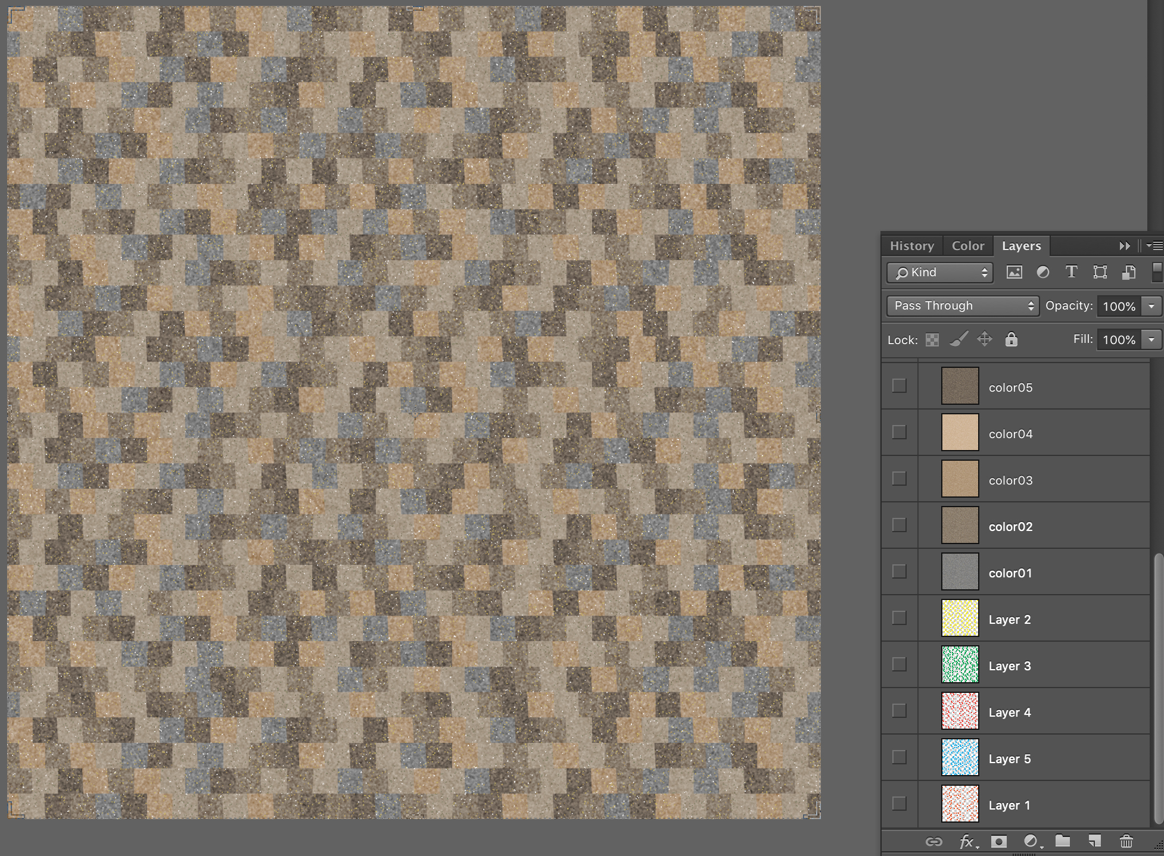Select the yellow Layer 2 thumbnail
This screenshot has height=856, width=1164.
[x=960, y=618]
